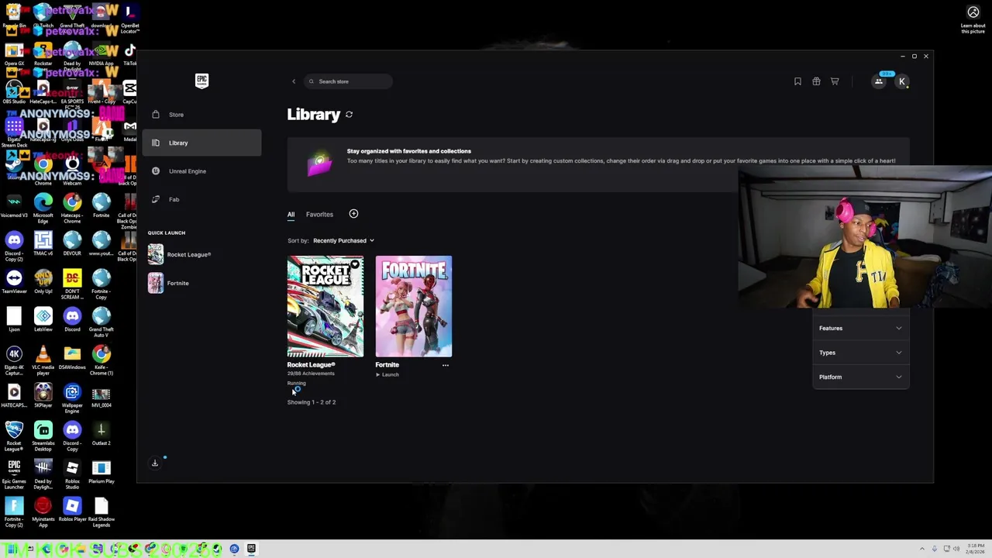Open the VLC media player desktop icon
The width and height of the screenshot is (992, 558).
[x=43, y=360]
